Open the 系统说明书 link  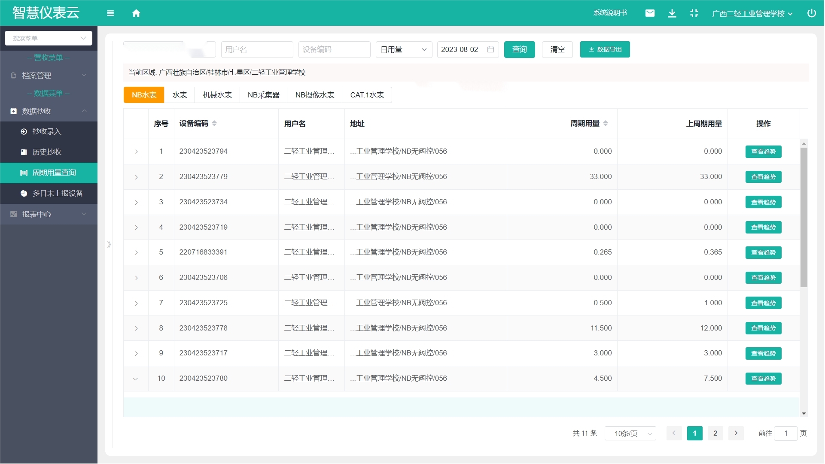tap(610, 13)
